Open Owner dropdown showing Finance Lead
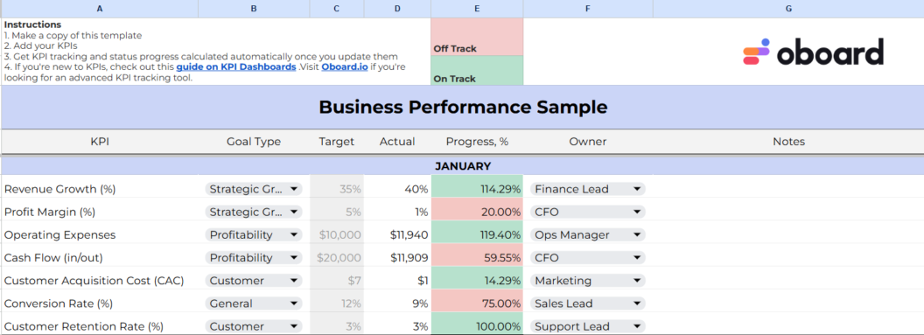 pyautogui.click(x=587, y=189)
